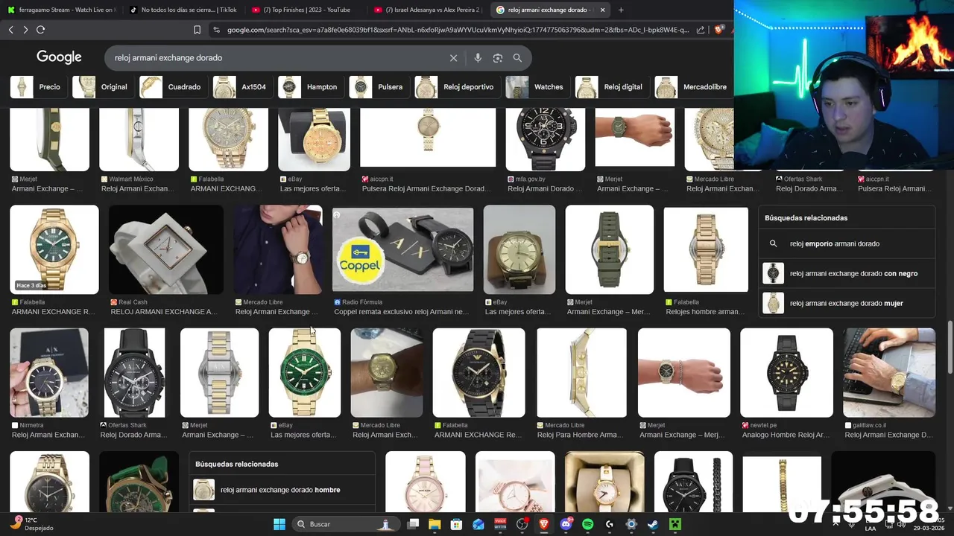Open Nirmetra Reloj Armani Exchange boxed watch
This screenshot has height=536, width=954.
(x=49, y=372)
